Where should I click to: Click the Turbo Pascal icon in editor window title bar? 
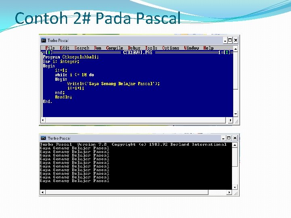[44, 40]
